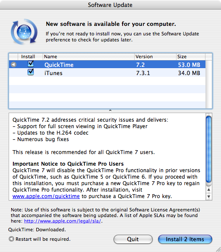Click the iTunes version 7.3.1 cell
The height and width of the screenshot is (252, 221).
pyautogui.click(x=143, y=73)
